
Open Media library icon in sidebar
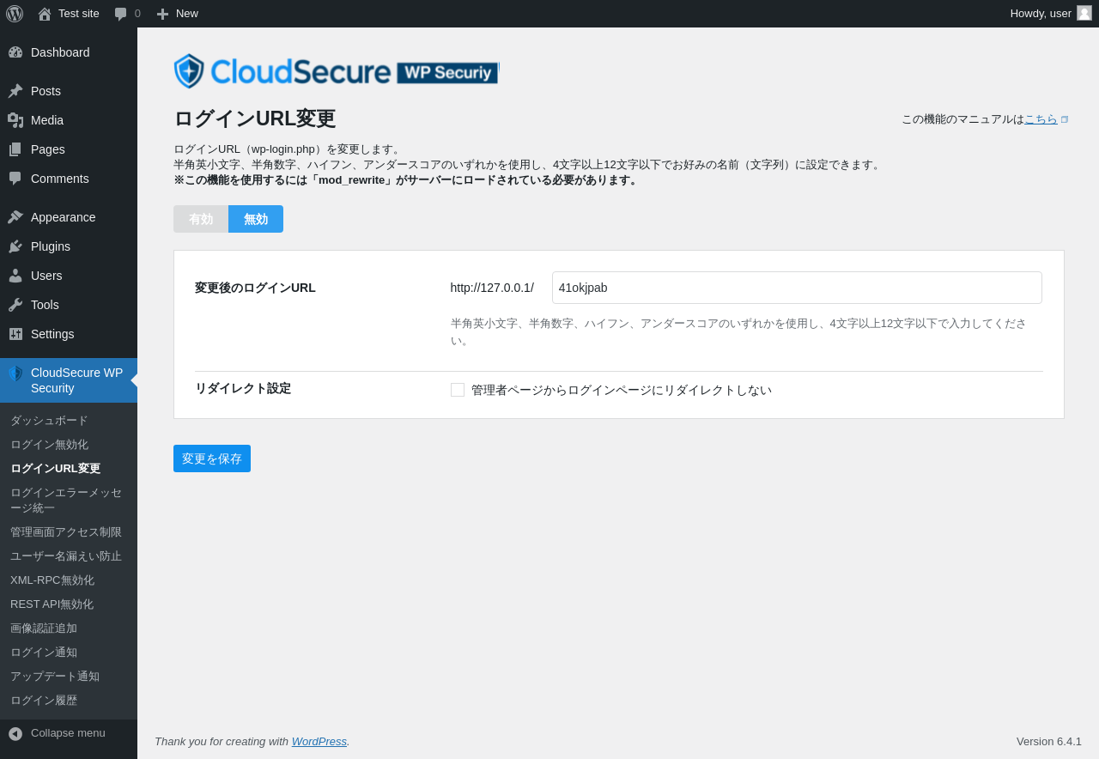click(15, 120)
